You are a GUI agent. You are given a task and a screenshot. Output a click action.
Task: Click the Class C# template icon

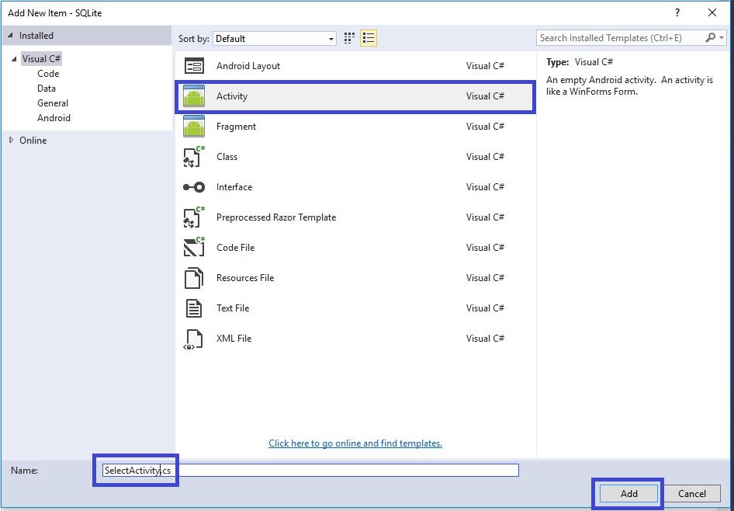click(194, 157)
